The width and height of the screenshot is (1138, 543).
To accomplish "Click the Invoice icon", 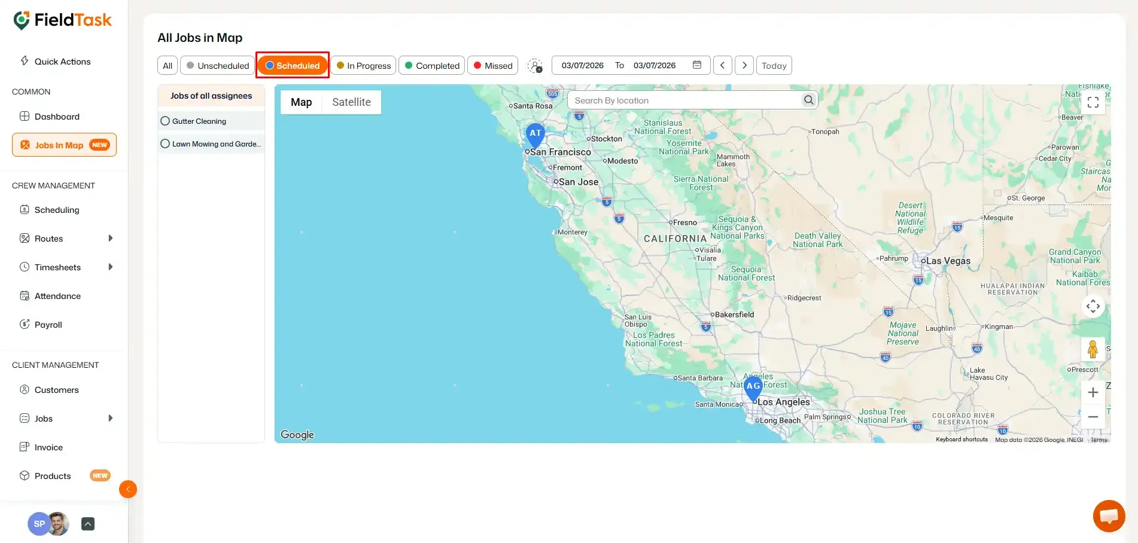I will (x=25, y=447).
